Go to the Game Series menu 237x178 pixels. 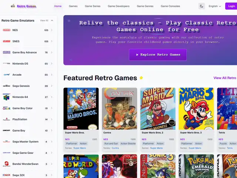pyautogui.click(x=93, y=6)
